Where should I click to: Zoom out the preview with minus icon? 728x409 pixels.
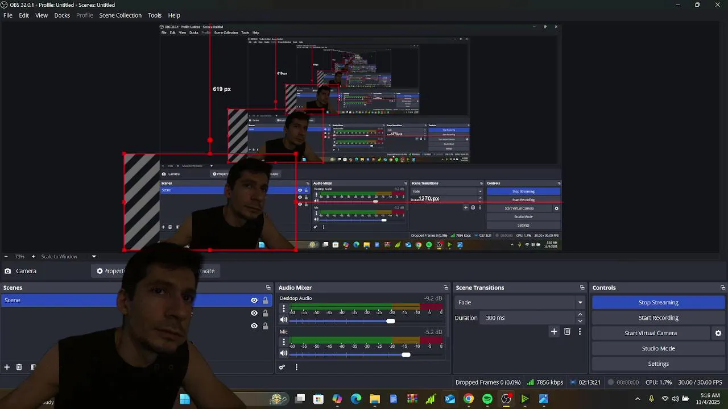tap(6, 257)
